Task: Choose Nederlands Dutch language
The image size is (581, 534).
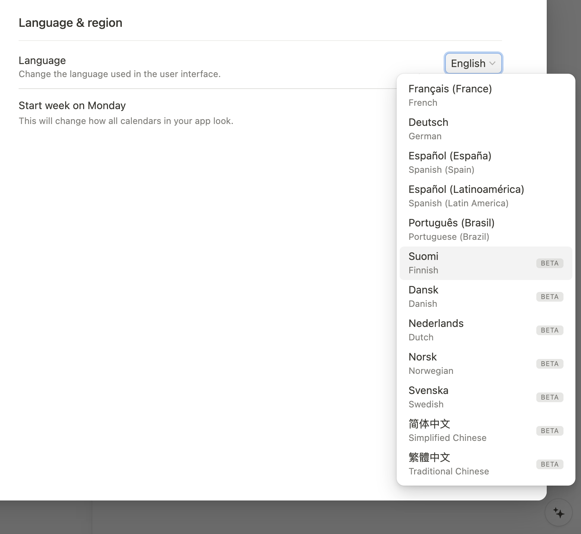Action: [486, 330]
